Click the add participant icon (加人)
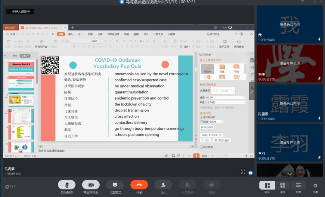The height and width of the screenshot is (197, 325). click(163, 185)
